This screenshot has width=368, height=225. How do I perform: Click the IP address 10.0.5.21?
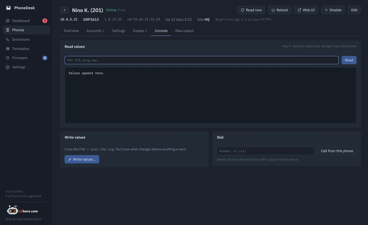(x=69, y=19)
